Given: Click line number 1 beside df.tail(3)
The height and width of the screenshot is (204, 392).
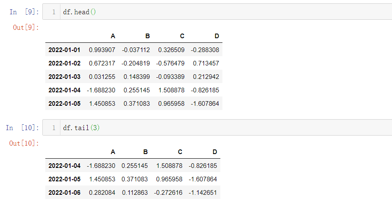Looking at the screenshot, I should 53,128.
